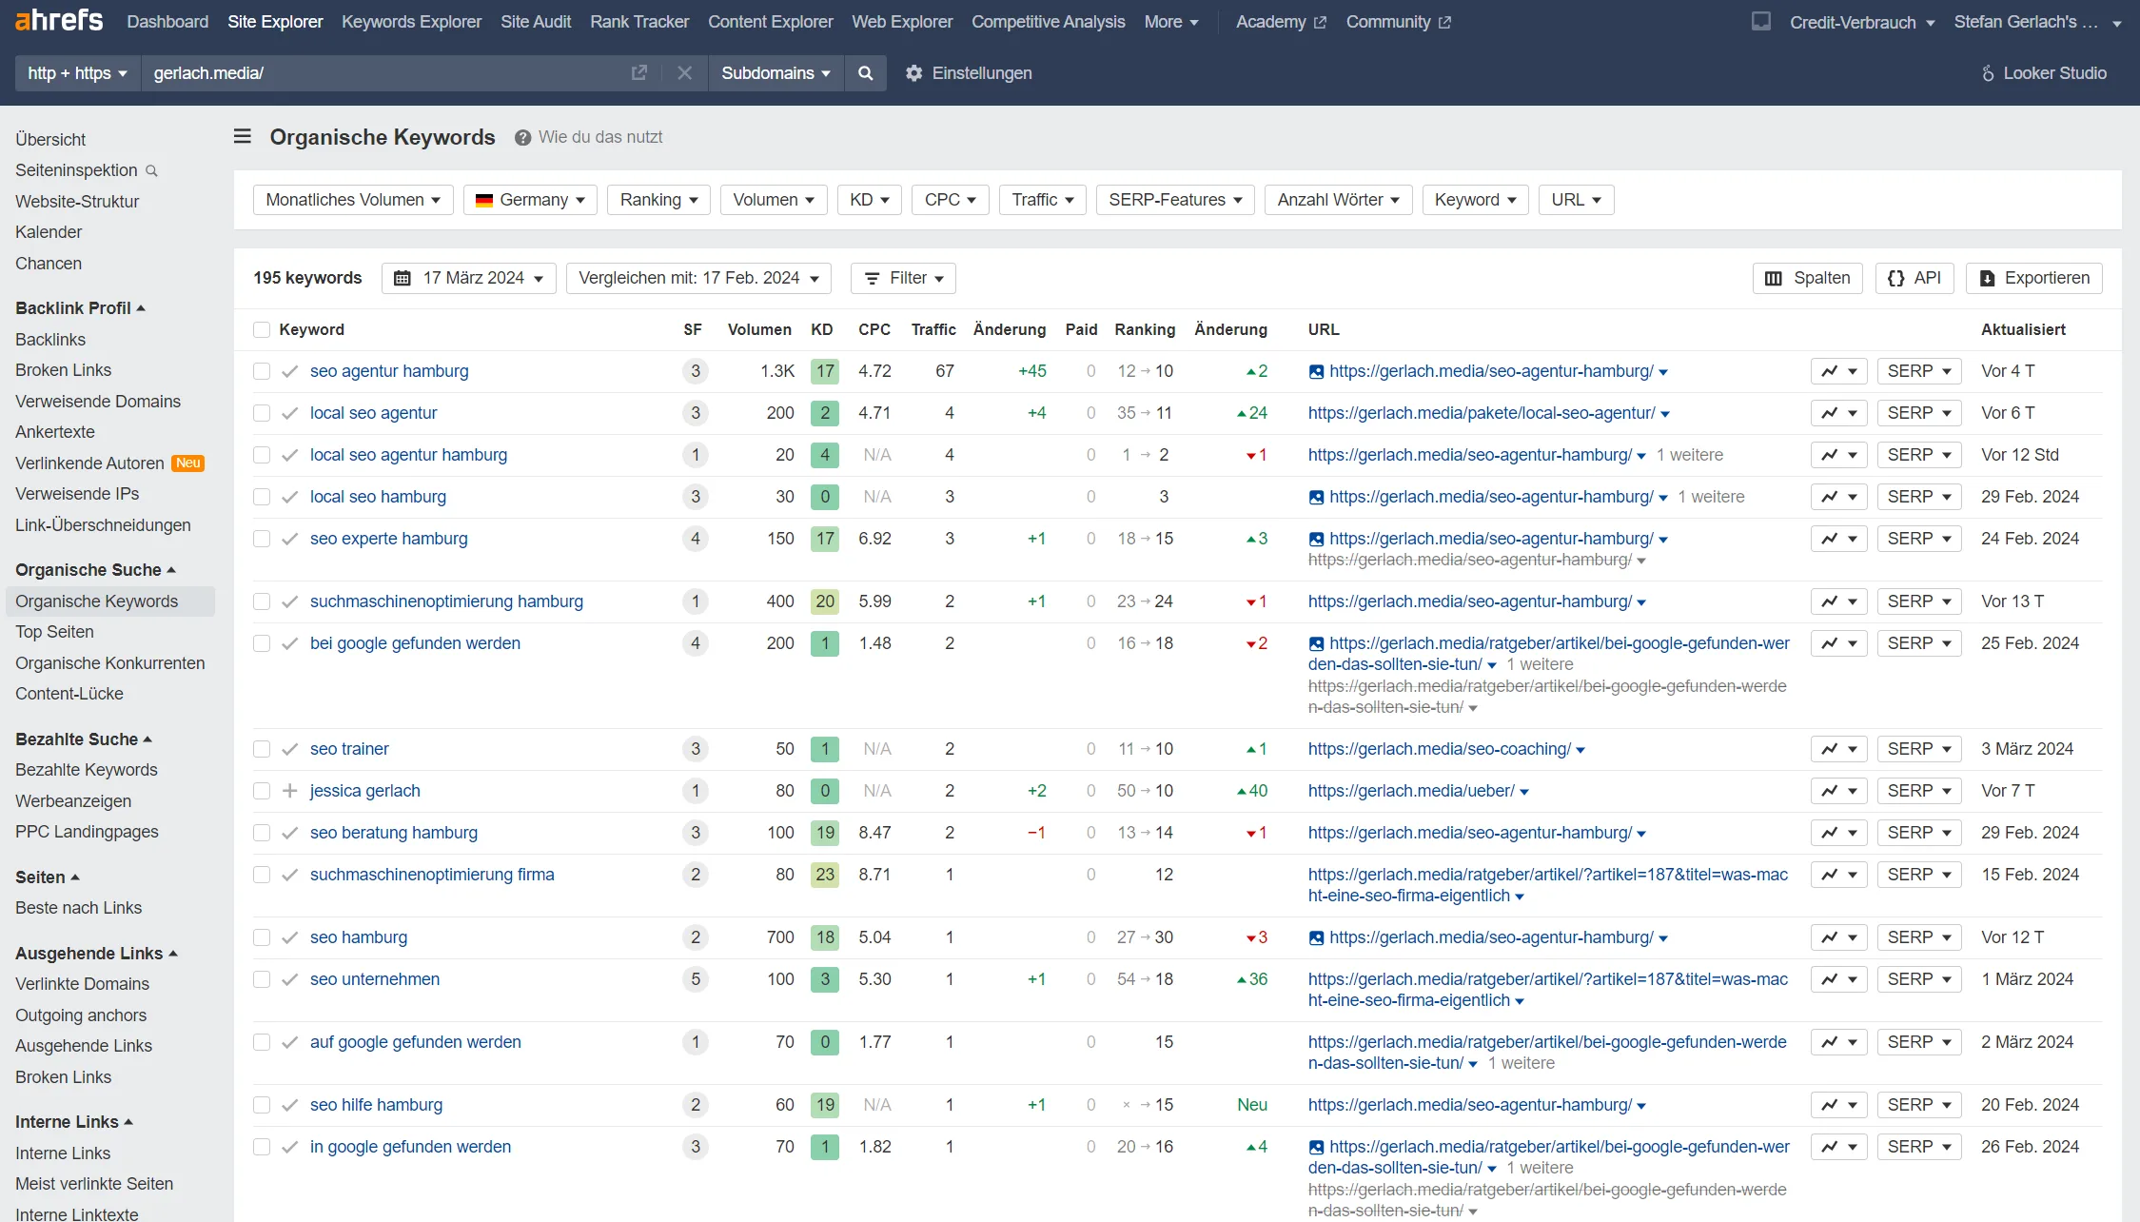
Task: Click help icon beside Wie du das nutzt
Action: [522, 138]
